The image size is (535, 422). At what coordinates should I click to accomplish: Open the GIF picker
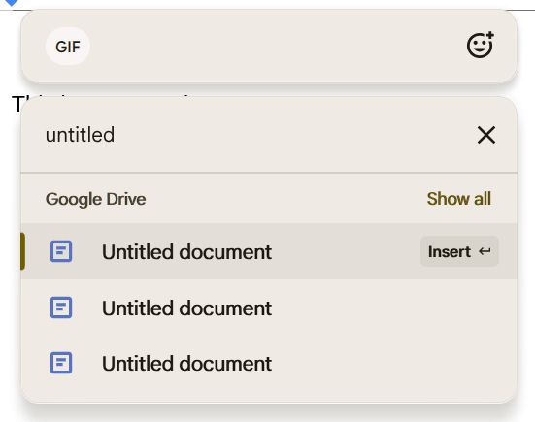(68, 47)
